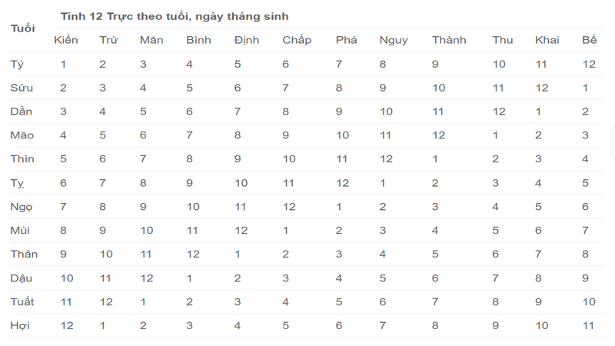The height and width of the screenshot is (346, 615).
Task: Click the Kiến column header
Action: (x=65, y=40)
